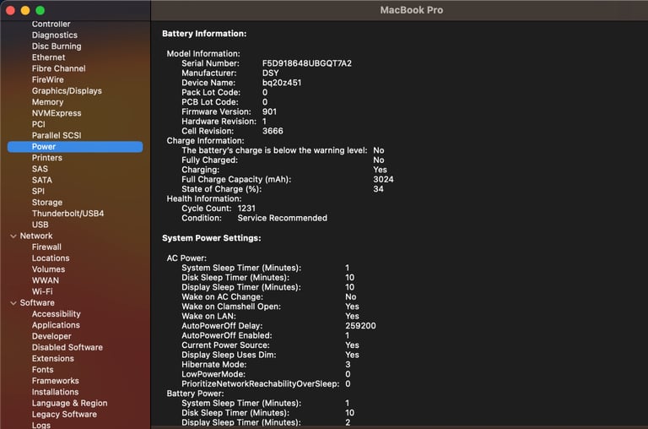Screen dimensions: 648x429
Task: Open the Diagnostics sidebar entry
Action: 55,35
